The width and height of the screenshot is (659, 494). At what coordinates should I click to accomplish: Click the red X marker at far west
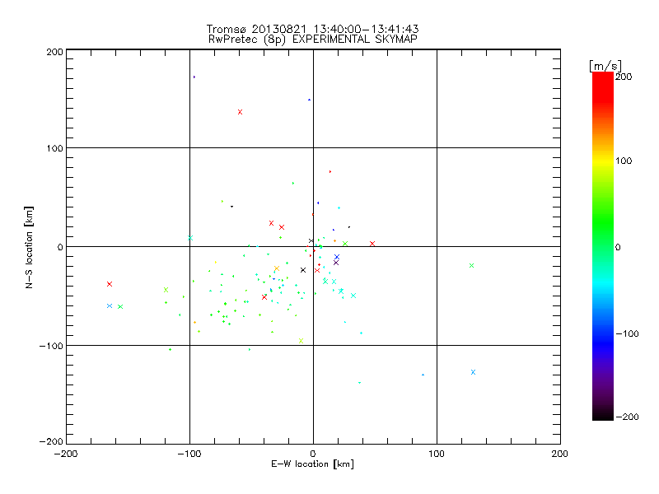[x=110, y=284]
